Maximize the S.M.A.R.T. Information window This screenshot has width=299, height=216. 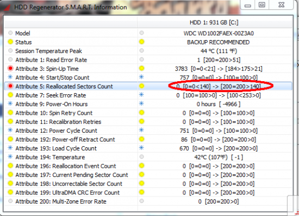(262, 5)
